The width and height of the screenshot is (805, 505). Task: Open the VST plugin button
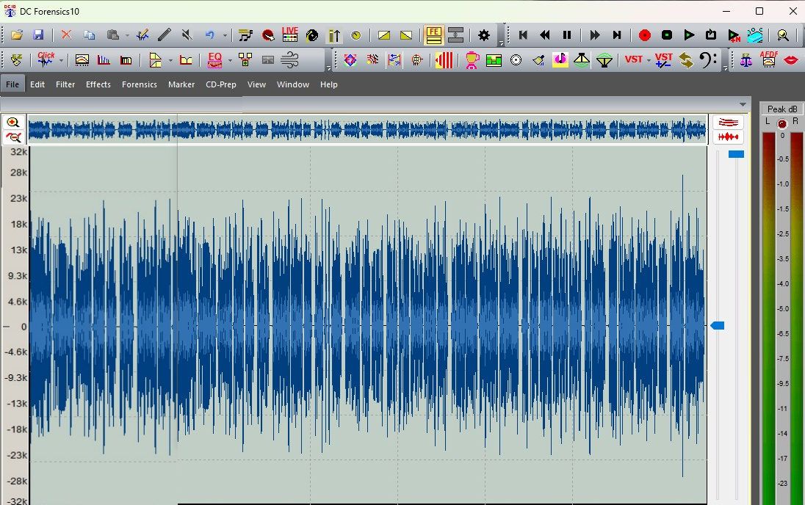coord(634,59)
